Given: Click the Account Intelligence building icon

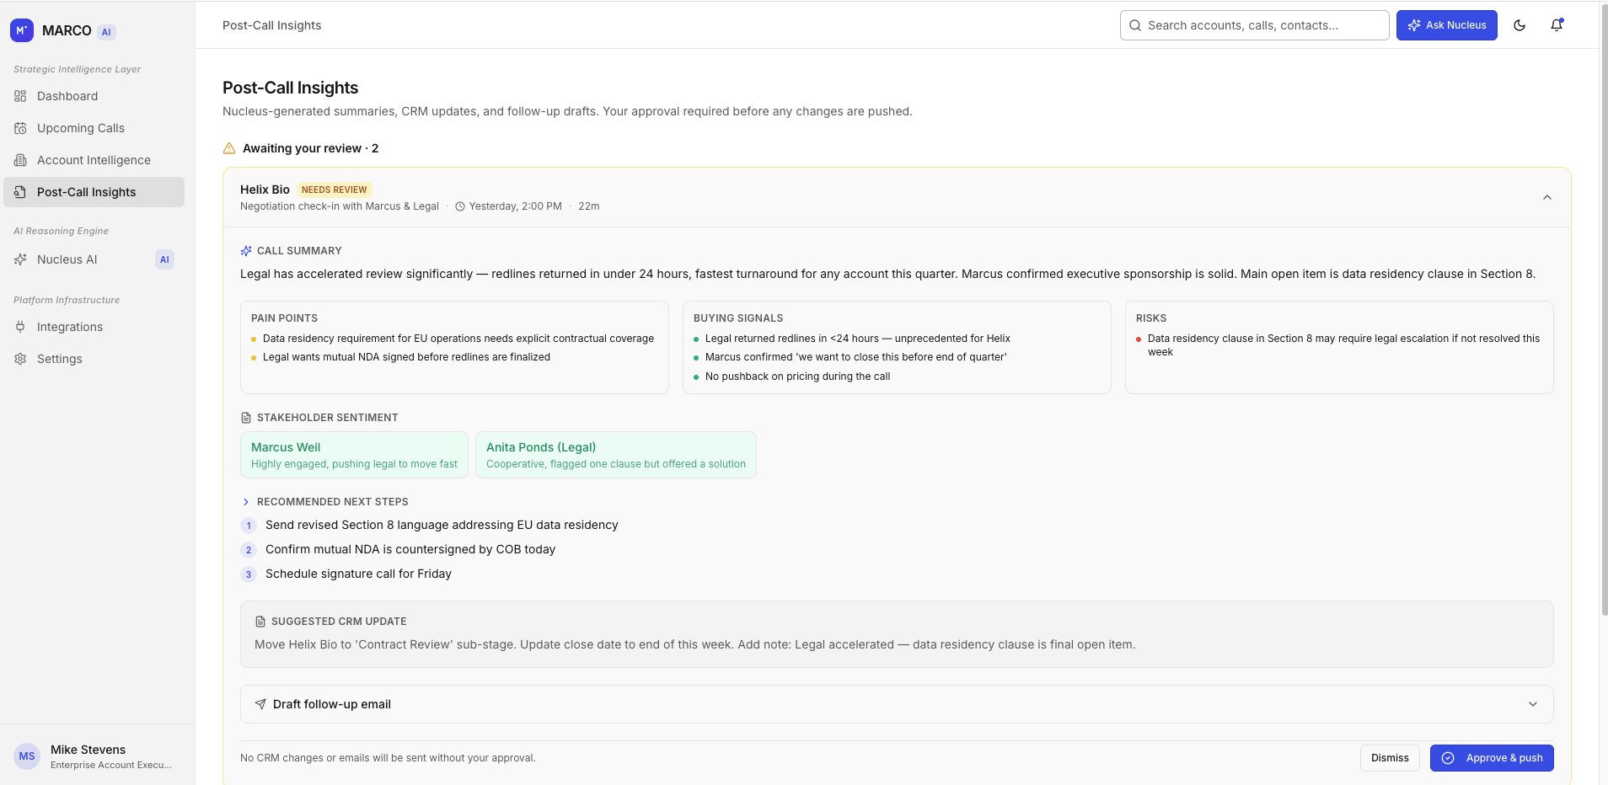Looking at the screenshot, I should point(20,160).
